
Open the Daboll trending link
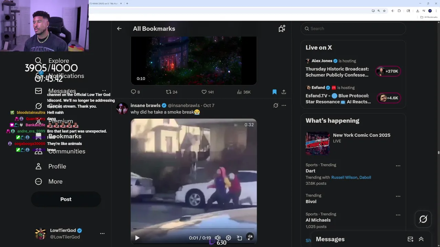click(x=365, y=177)
